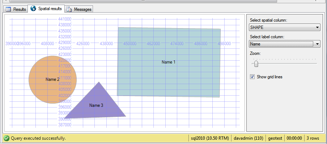Viewport: 327px width, 144px height.
Task: Select the Spatial results tab
Action: coord(46,9)
